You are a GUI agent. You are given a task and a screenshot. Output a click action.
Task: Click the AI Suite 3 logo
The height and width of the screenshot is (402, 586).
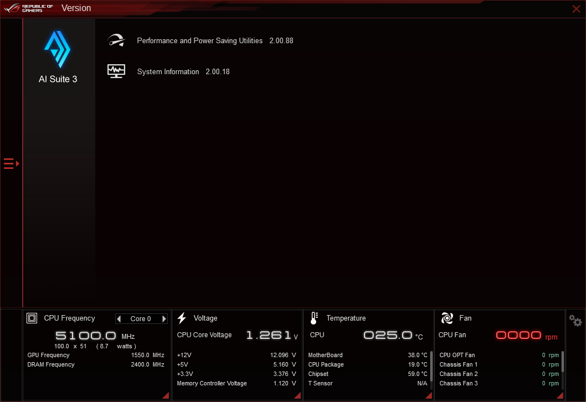coord(58,50)
